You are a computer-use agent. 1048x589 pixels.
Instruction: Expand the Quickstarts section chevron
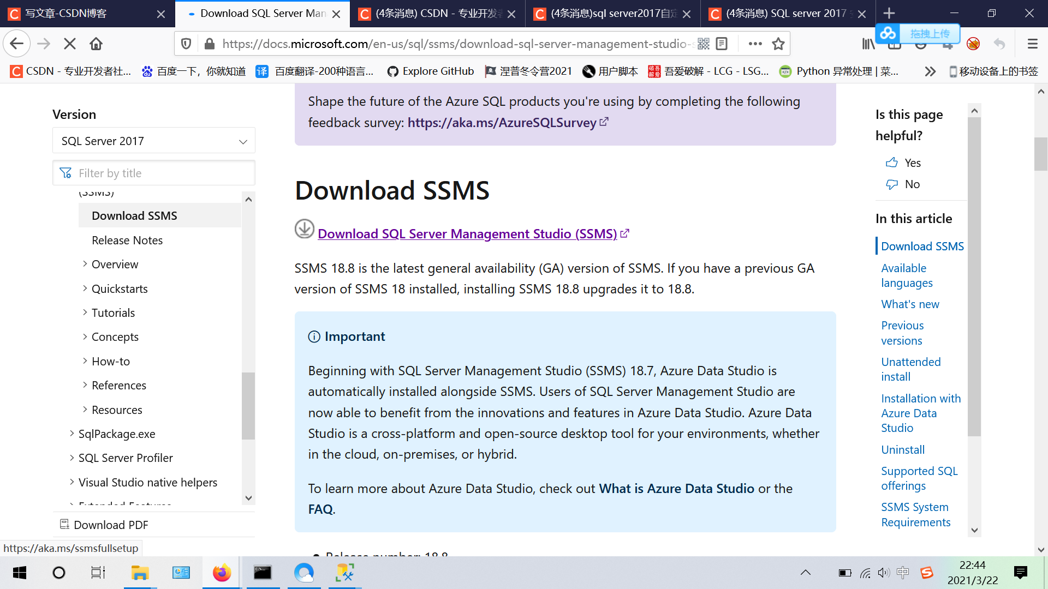(x=85, y=288)
